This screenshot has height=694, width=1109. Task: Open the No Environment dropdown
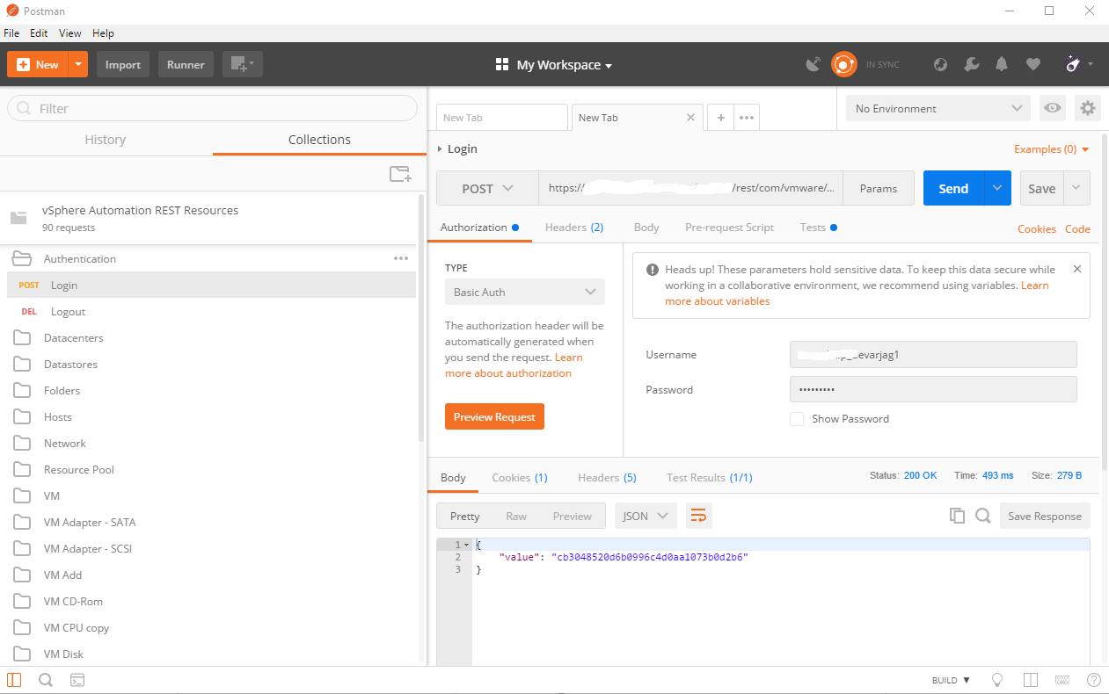[x=935, y=107]
